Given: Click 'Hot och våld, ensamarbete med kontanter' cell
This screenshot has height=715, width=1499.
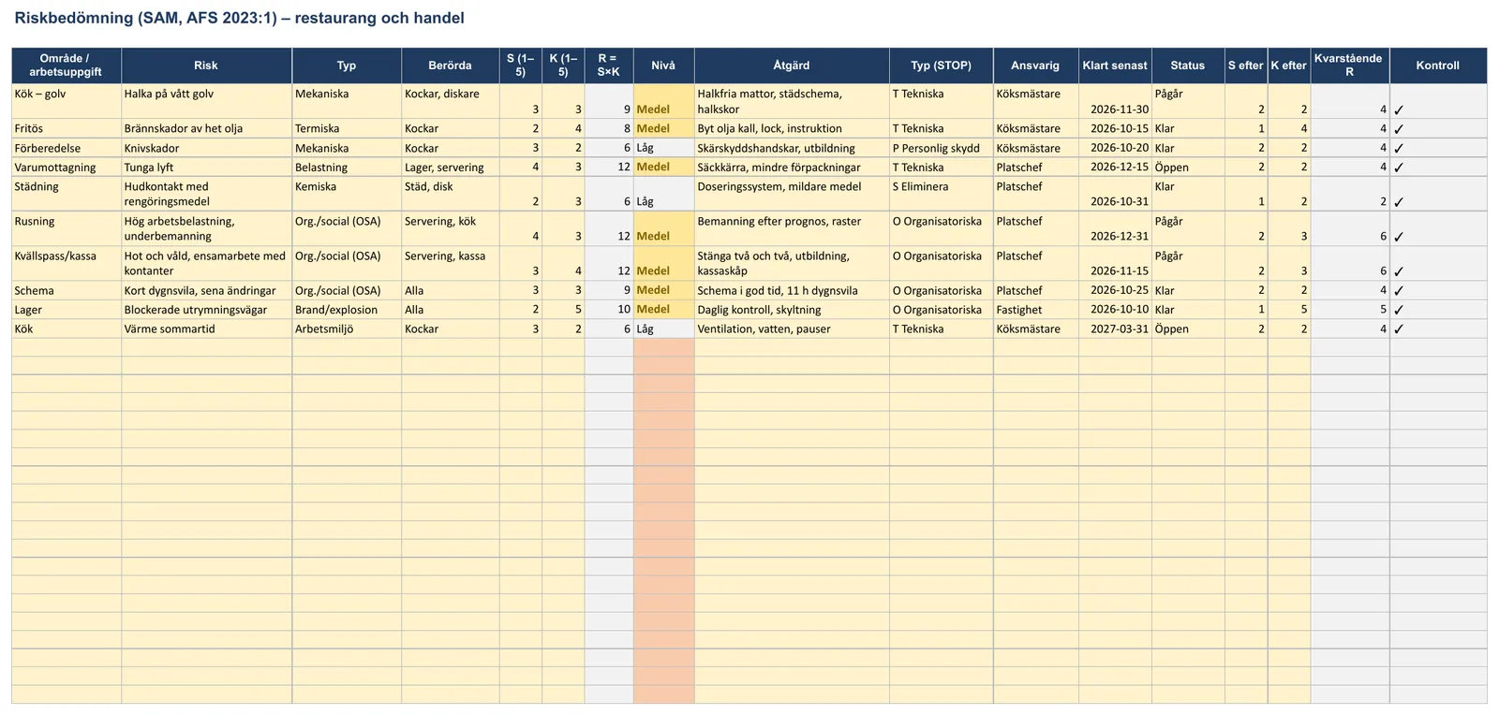Looking at the screenshot, I should pyautogui.click(x=206, y=263).
